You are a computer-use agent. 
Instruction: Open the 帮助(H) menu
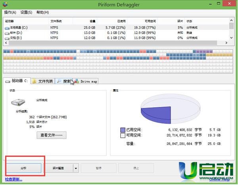click(43, 12)
